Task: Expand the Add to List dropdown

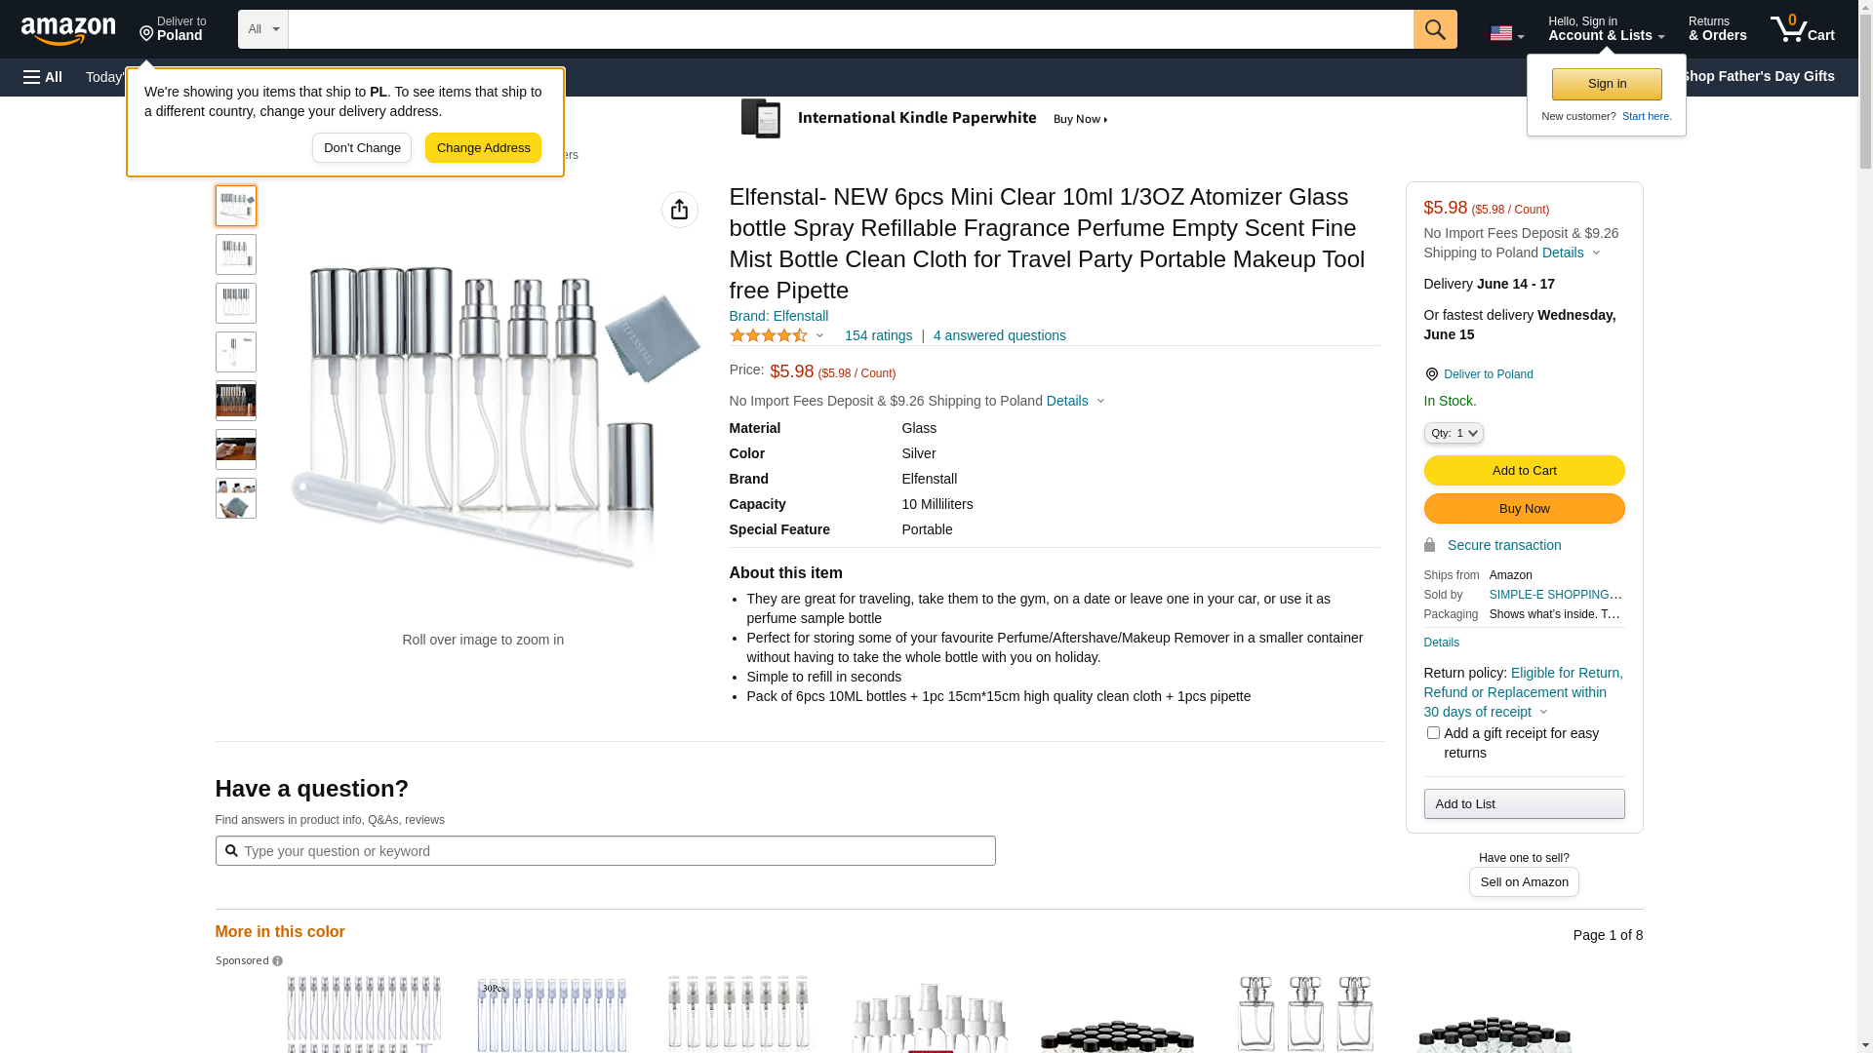Action: pyautogui.click(x=1523, y=803)
